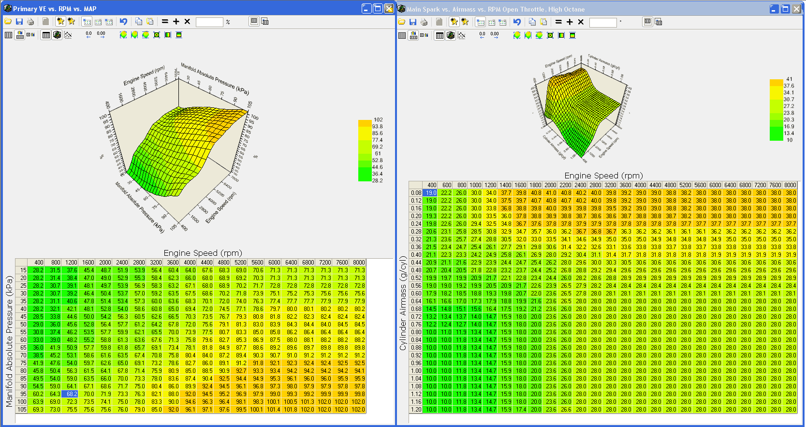
Task: Minimize the Main Spark window
Action: point(774,9)
